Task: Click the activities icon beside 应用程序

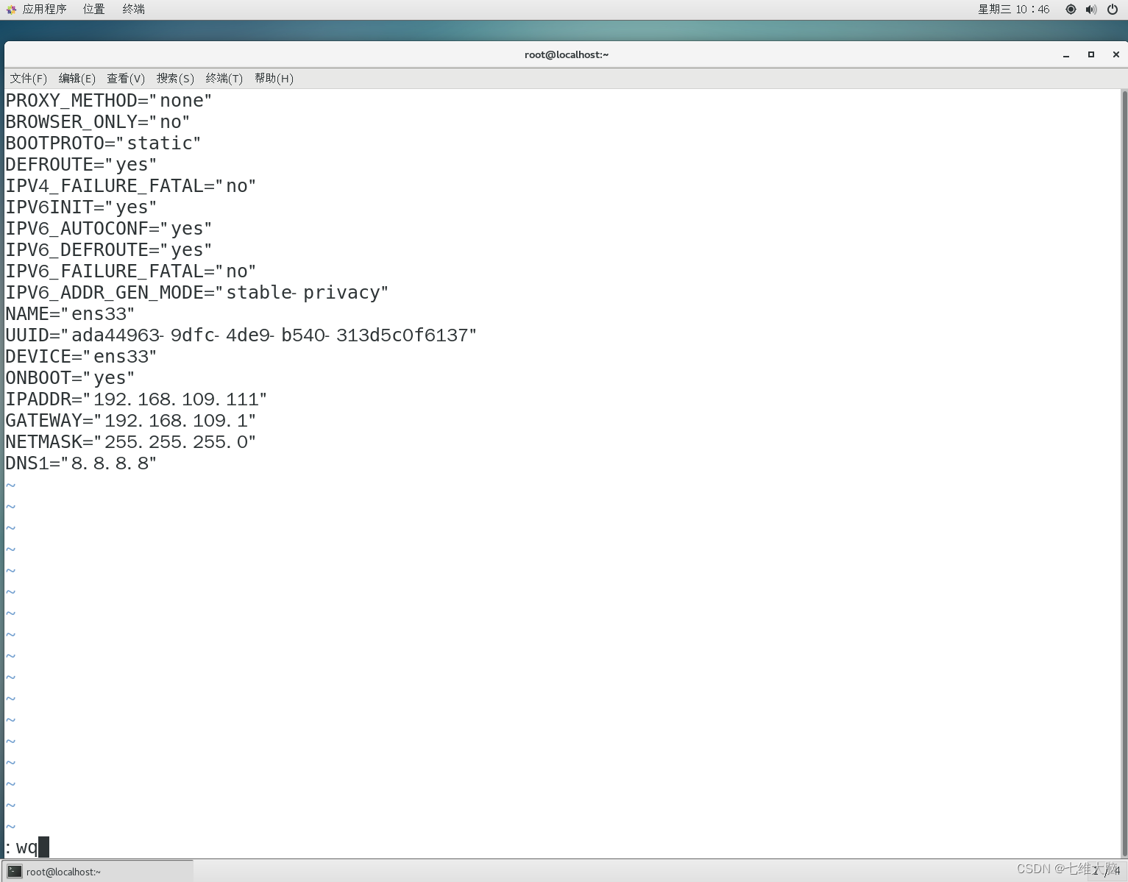Action: [x=11, y=10]
